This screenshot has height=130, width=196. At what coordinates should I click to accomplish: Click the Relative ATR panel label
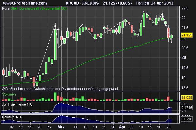click(12, 117)
